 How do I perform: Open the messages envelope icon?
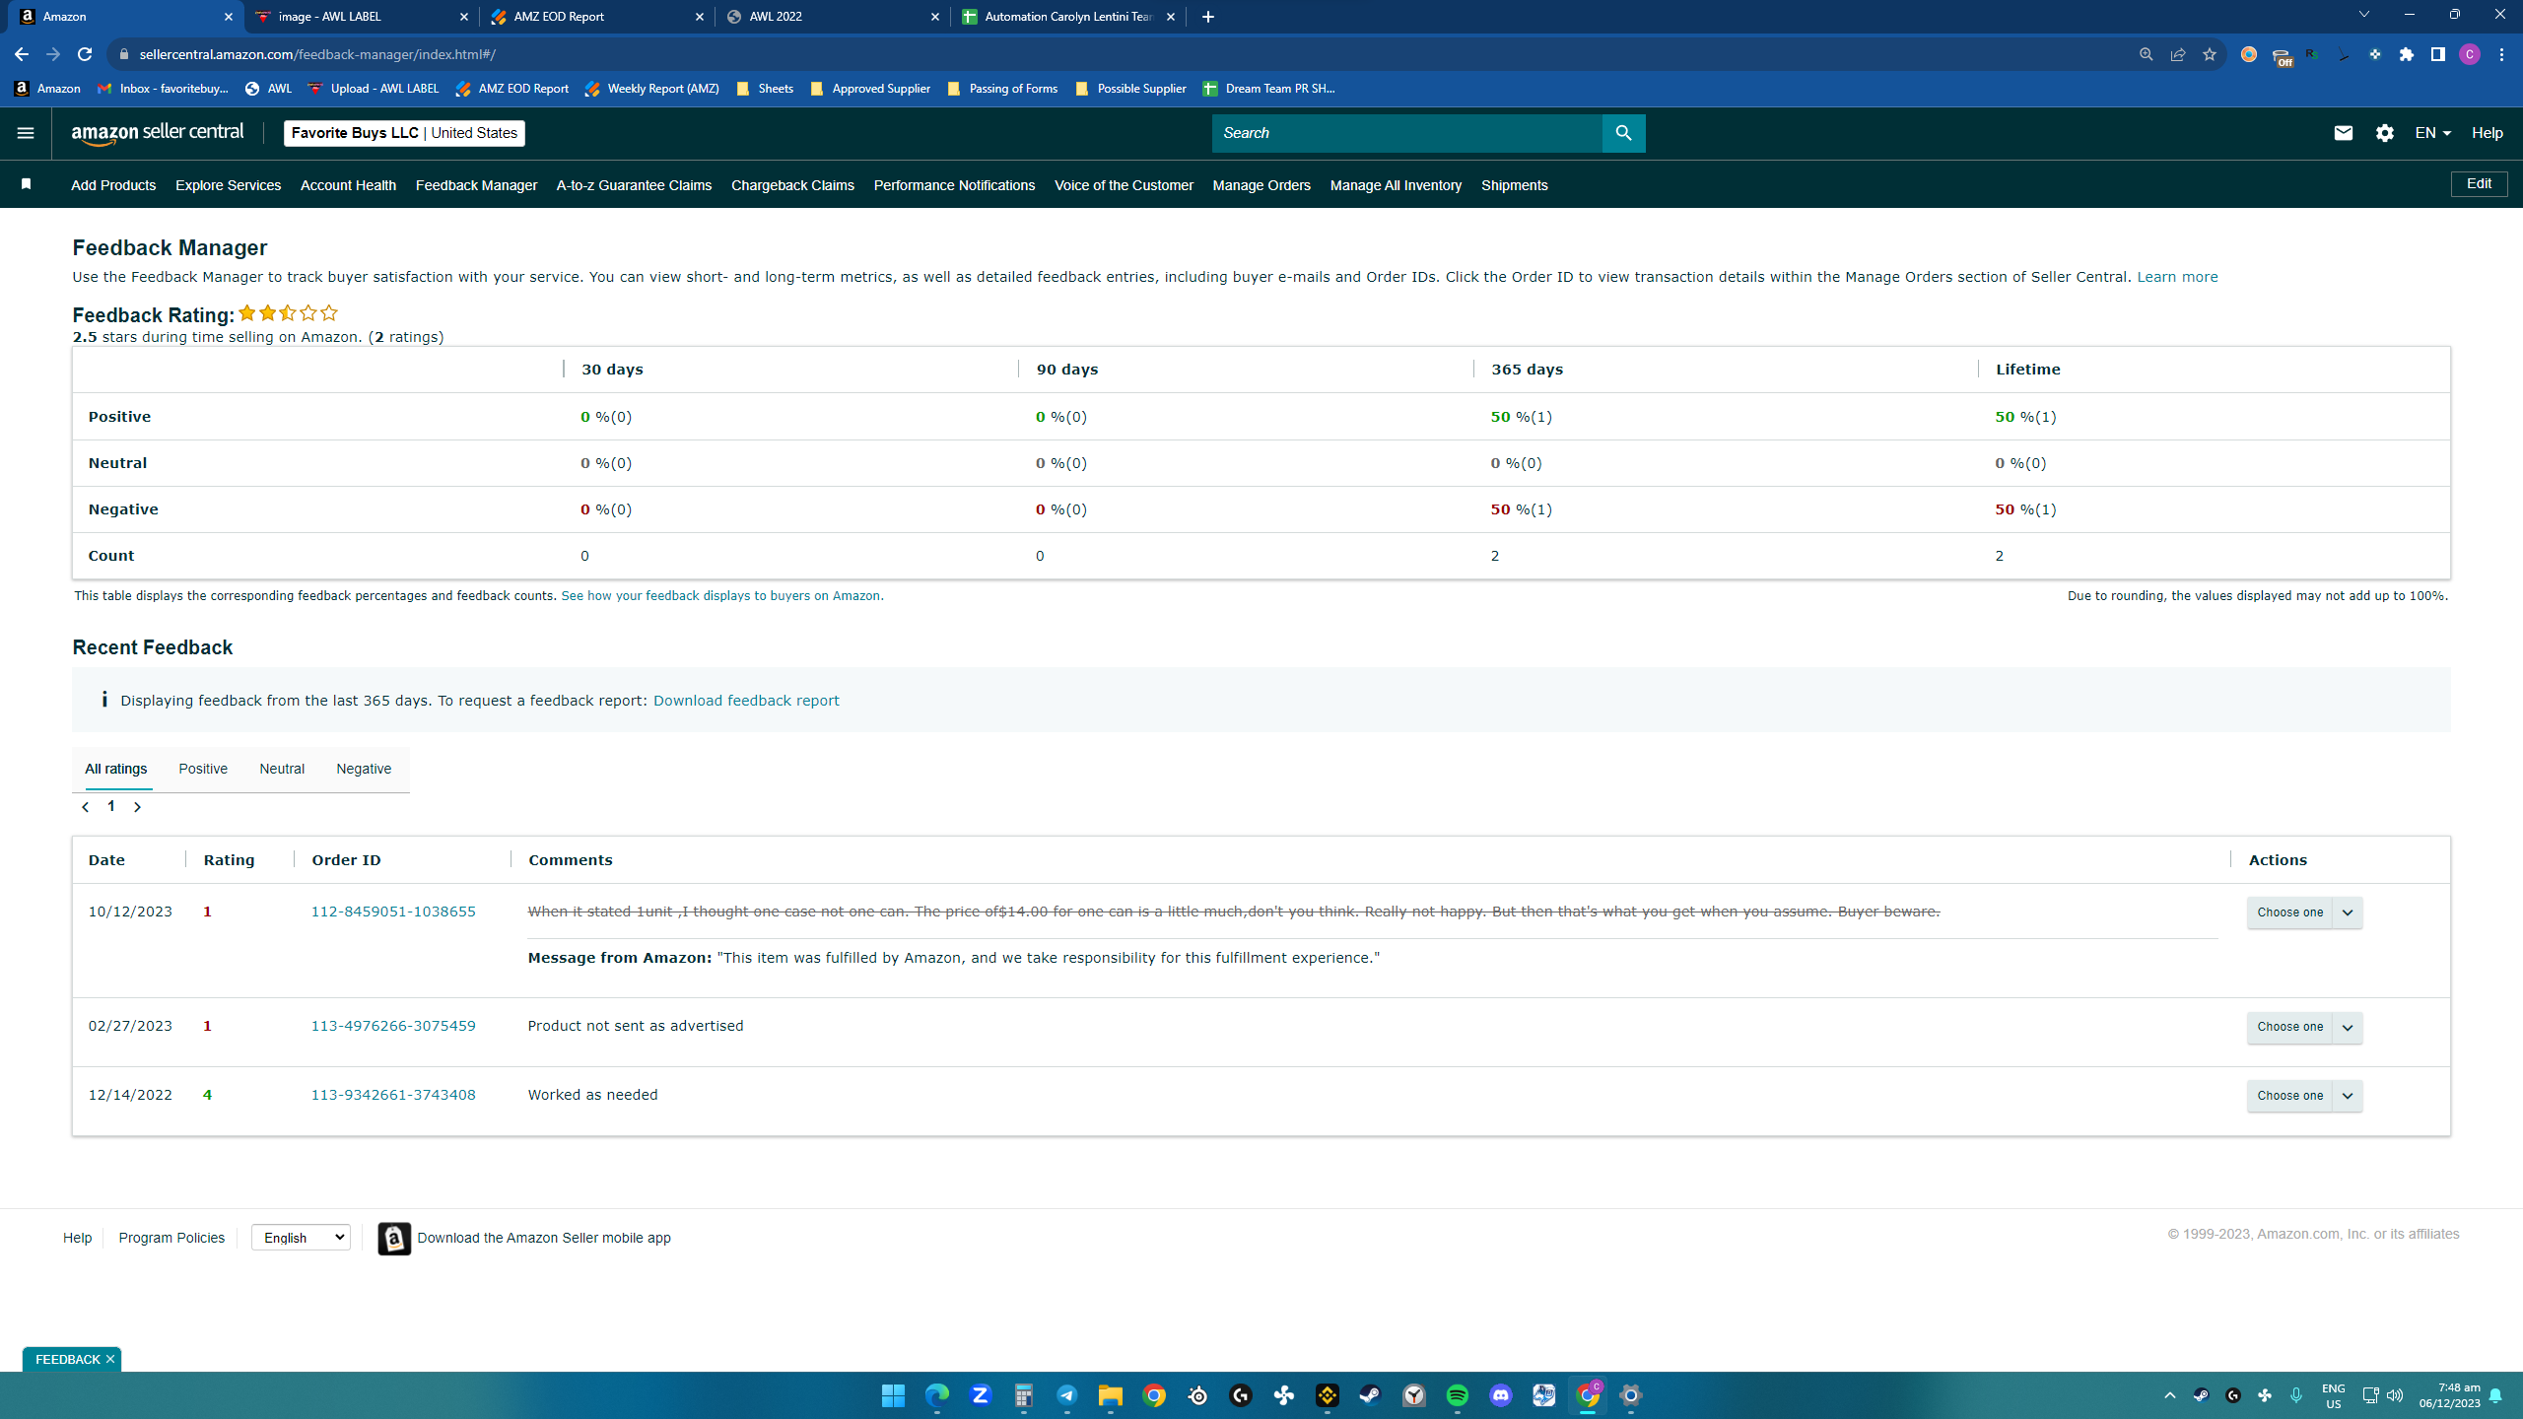click(2344, 133)
